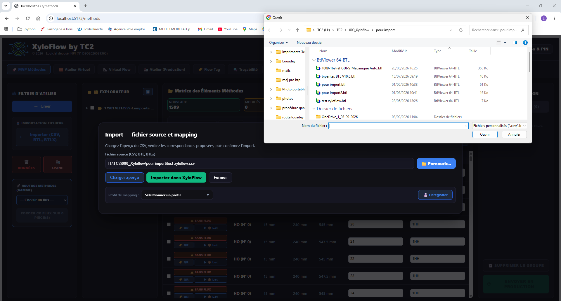This screenshot has width=561, height=301.
Task: Refresh the pour import folder listing
Action: (461, 30)
